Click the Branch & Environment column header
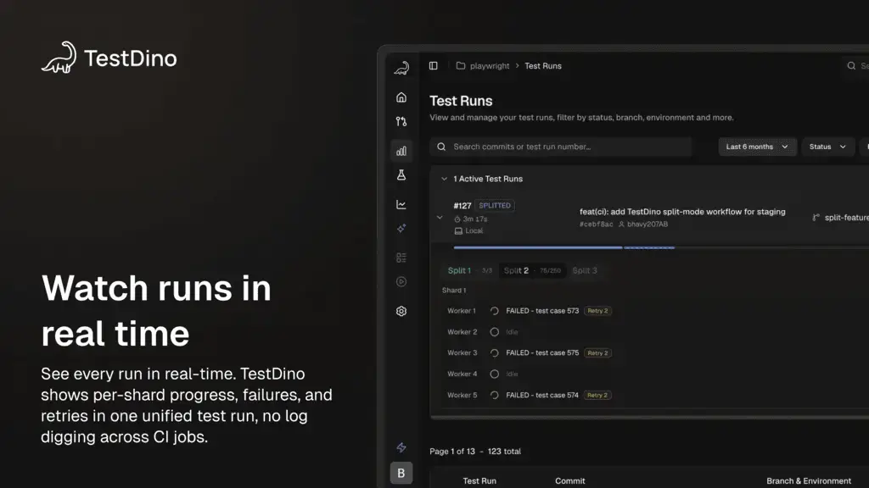Image resolution: width=869 pixels, height=488 pixels. [809, 481]
